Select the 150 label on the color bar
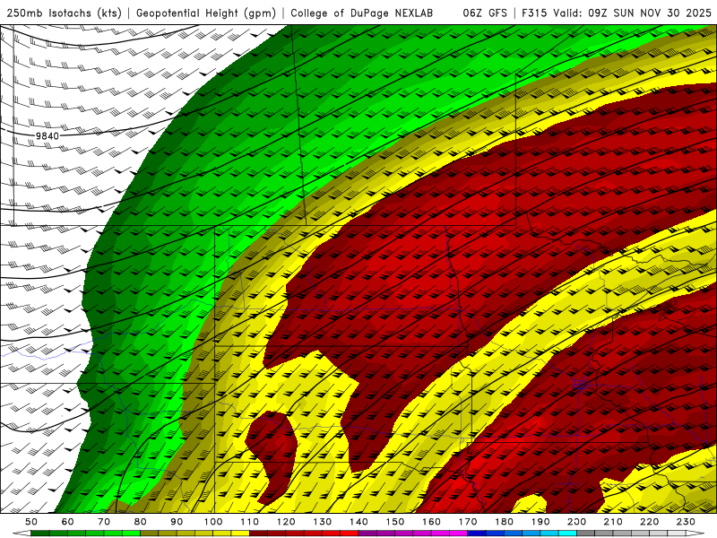This screenshot has width=717, height=538. (395, 522)
